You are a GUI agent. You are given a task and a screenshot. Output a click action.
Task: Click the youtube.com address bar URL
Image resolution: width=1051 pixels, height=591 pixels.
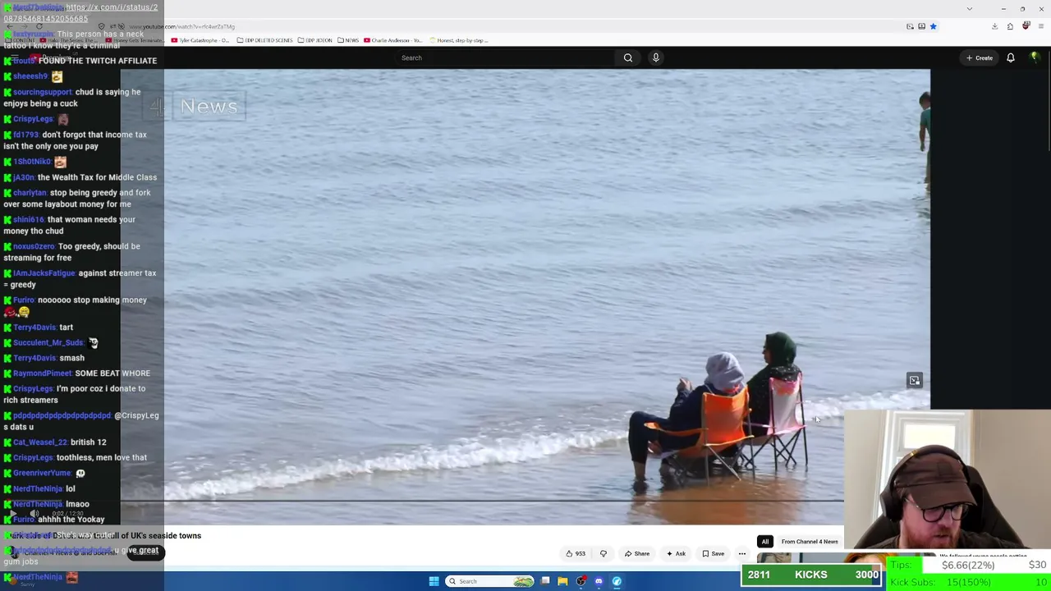click(181, 26)
